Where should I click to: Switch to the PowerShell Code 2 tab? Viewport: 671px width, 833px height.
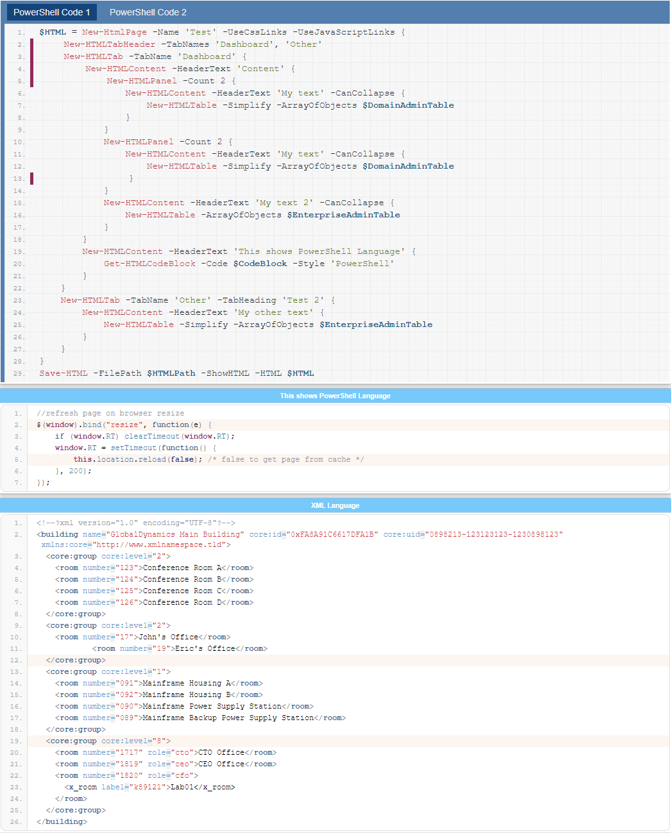tap(147, 12)
